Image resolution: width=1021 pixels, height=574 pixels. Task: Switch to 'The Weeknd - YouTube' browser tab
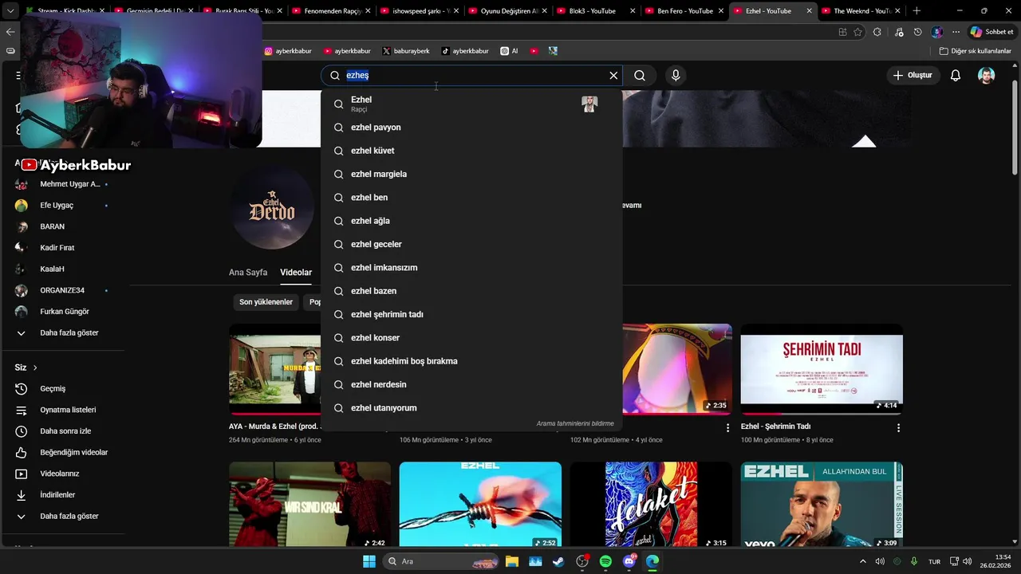(x=861, y=11)
